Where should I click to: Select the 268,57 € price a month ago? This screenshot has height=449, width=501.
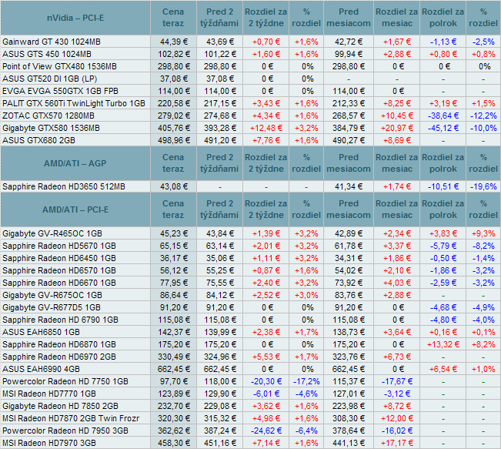(x=349, y=116)
